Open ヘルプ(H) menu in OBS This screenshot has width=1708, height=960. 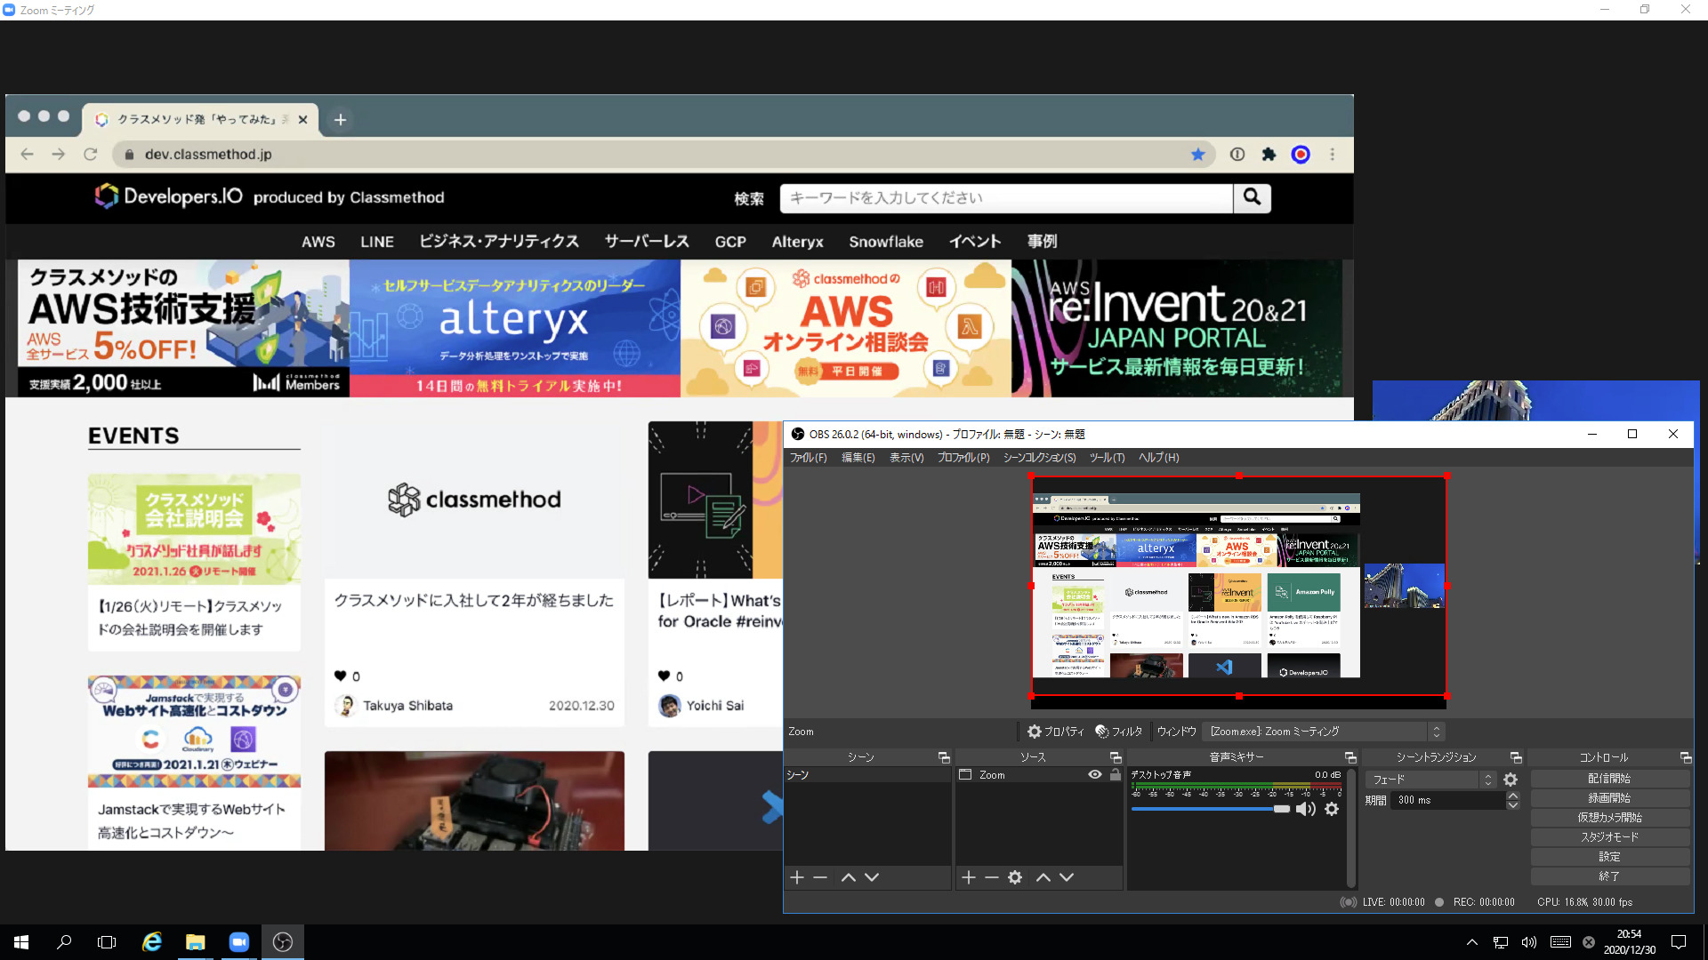click(1159, 458)
